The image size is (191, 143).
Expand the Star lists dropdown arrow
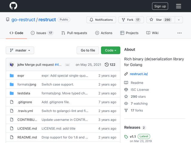[179, 20]
